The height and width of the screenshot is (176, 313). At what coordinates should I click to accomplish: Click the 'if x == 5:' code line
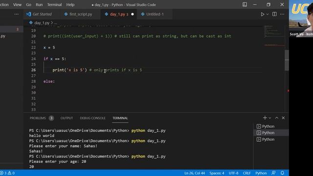pos(55,59)
